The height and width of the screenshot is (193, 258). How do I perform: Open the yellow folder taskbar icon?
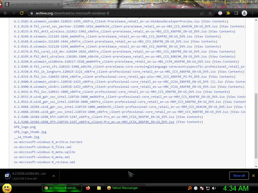99,188
